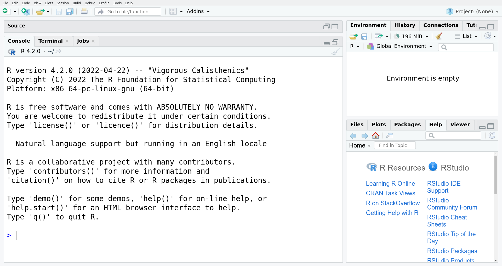Screen dimensions: 502x266
Task: Open the Profile menu
Action: [x=104, y=3]
